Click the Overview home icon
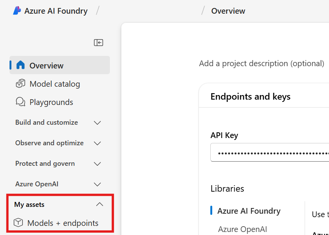Viewport: 329px width, 235px height. (x=21, y=65)
